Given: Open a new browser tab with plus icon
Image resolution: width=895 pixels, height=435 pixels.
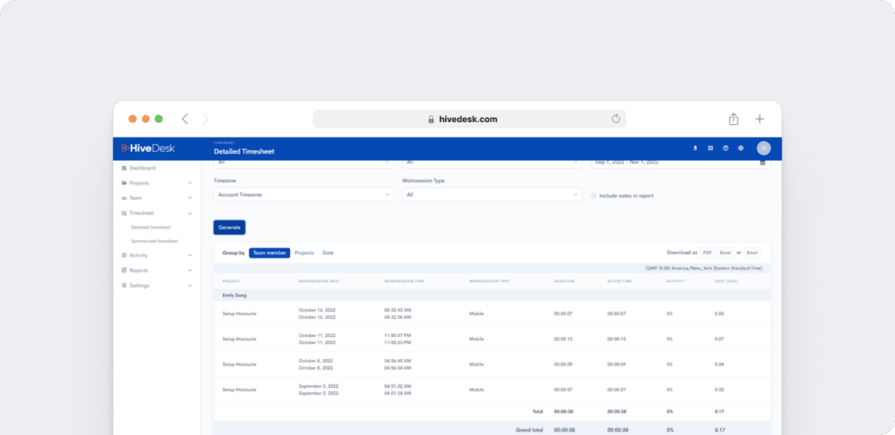Looking at the screenshot, I should click(760, 119).
